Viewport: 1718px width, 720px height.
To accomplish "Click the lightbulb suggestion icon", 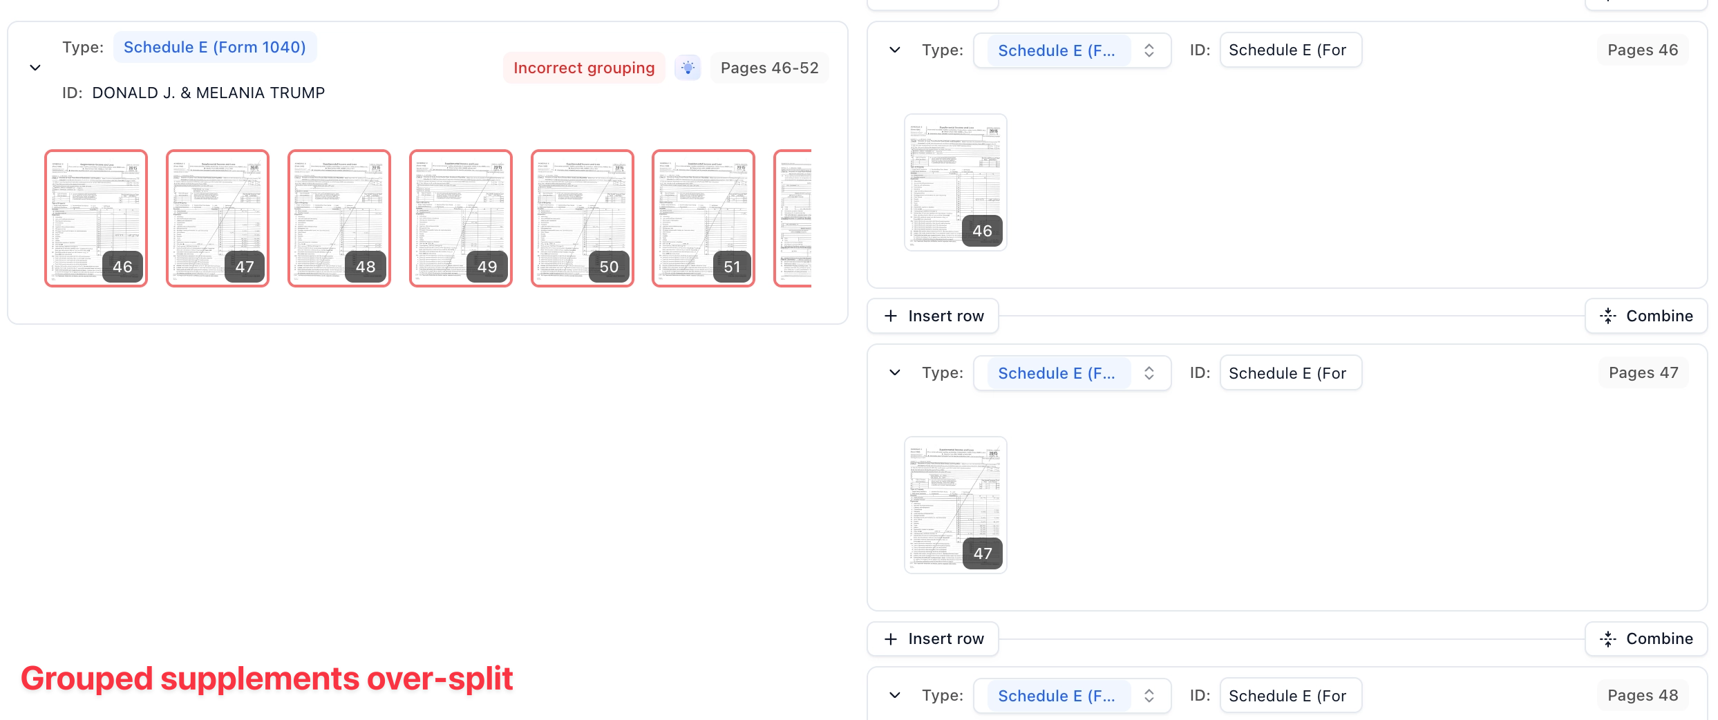I will (688, 68).
